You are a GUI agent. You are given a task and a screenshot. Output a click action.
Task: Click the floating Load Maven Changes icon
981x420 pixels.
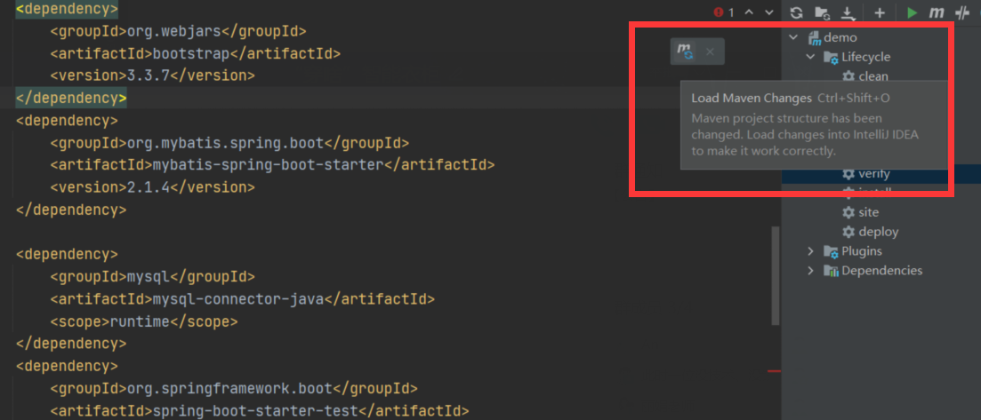(687, 52)
